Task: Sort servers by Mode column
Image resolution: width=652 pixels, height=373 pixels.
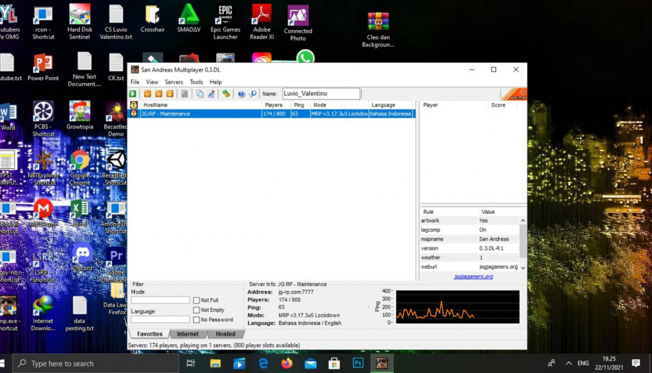Action: point(339,105)
